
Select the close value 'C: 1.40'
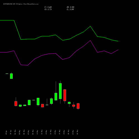pyautogui.click(x=48, y=7)
